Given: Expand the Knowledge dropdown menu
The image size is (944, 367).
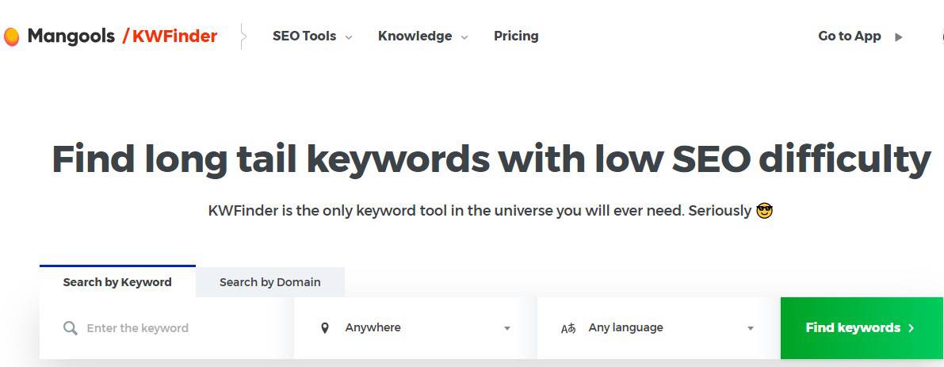Looking at the screenshot, I should click(422, 36).
